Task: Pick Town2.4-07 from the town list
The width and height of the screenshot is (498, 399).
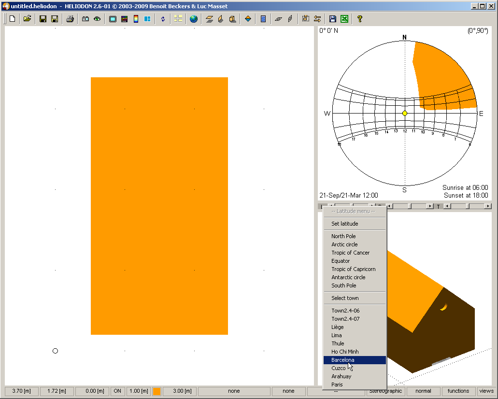Action: click(x=355, y=319)
